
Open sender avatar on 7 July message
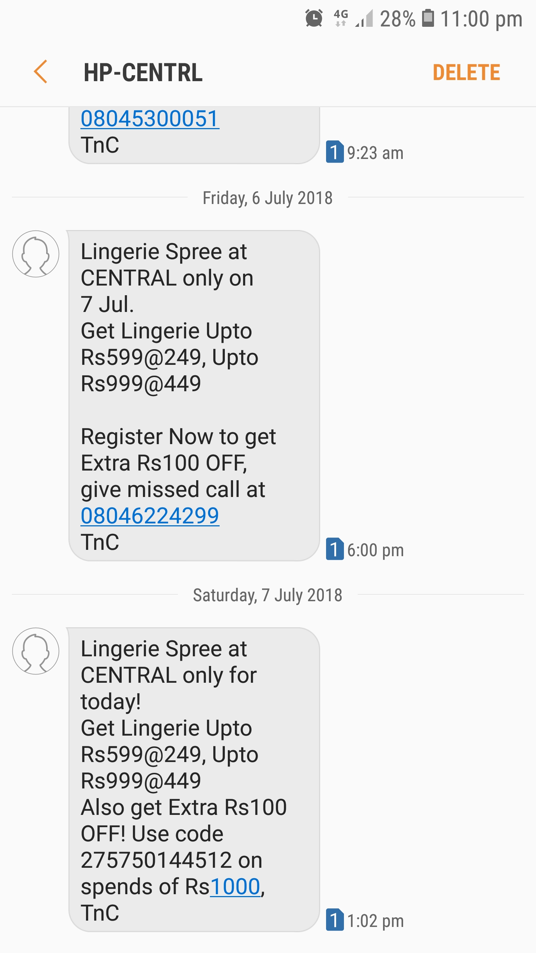point(36,651)
